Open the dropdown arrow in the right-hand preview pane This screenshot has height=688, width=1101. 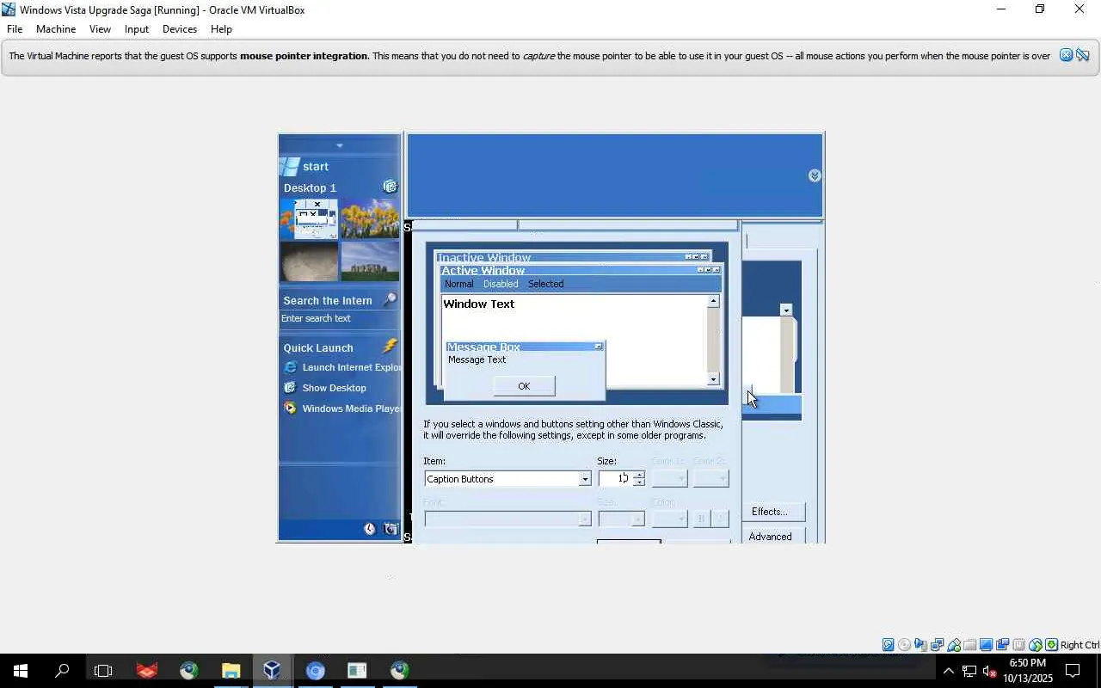786,310
